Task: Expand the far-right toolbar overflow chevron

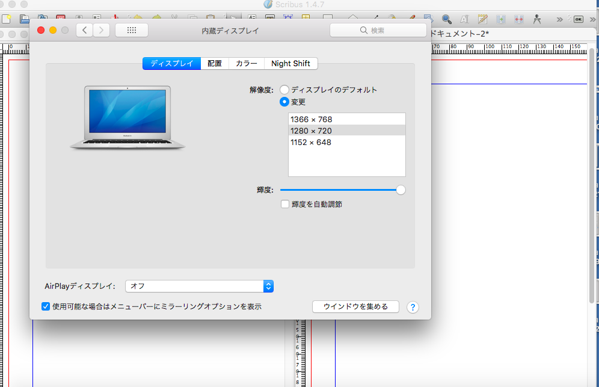Action: (593, 19)
